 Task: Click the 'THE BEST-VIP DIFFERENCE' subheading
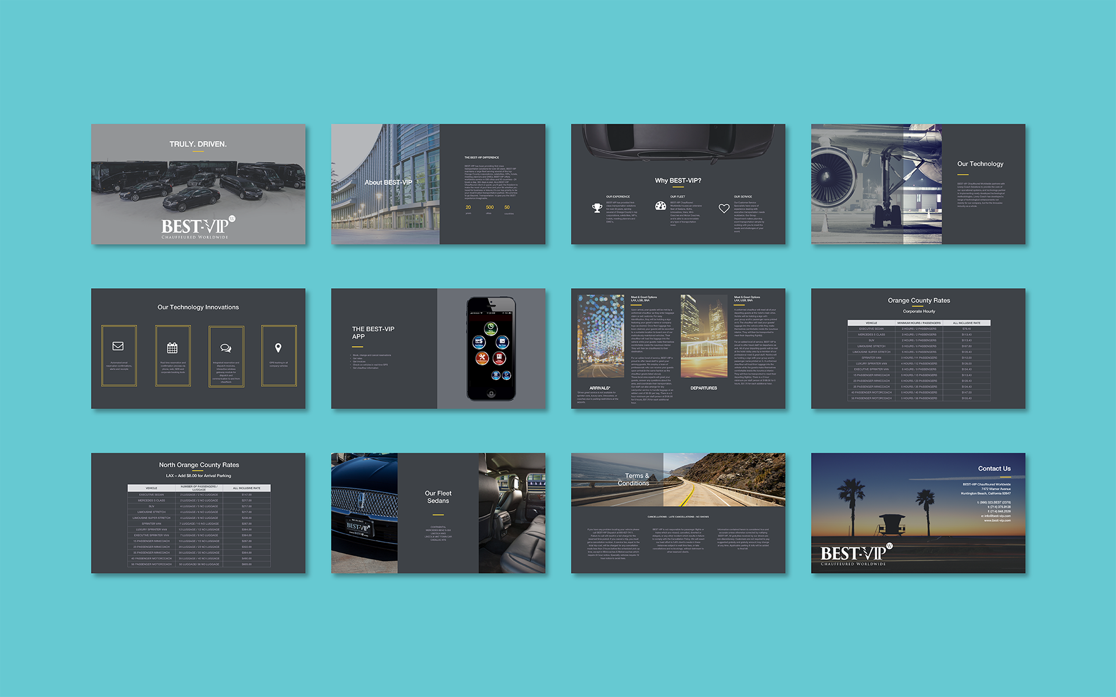click(x=482, y=157)
